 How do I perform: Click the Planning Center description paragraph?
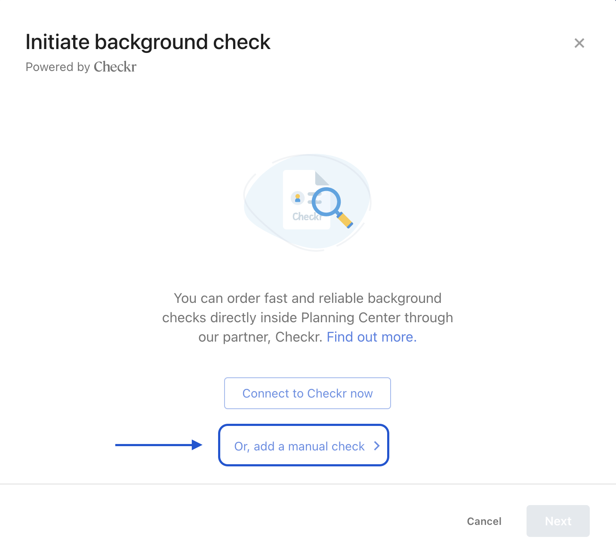(308, 318)
